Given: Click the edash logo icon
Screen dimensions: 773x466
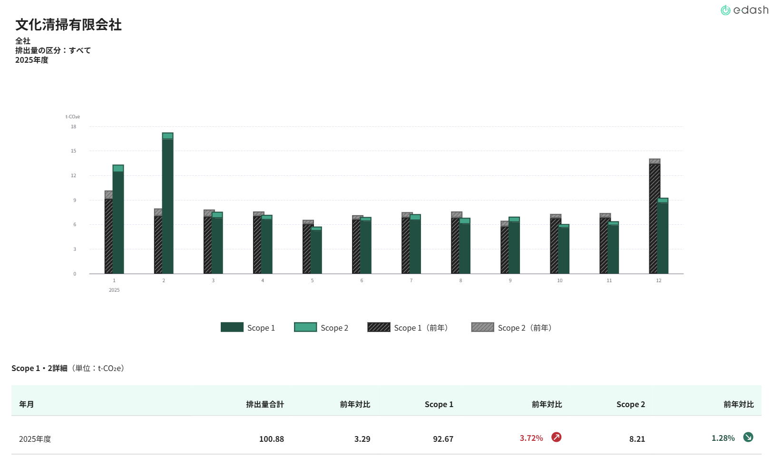Looking at the screenshot, I should (725, 10).
